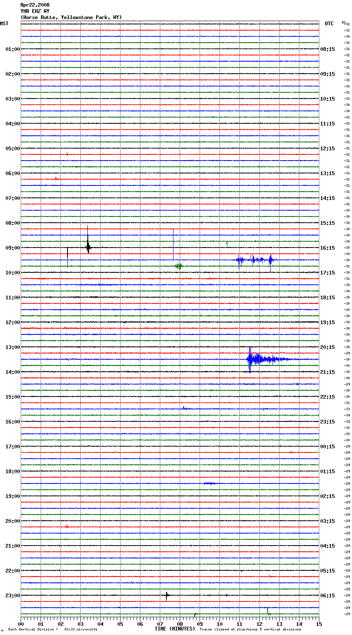Select the 04:00 MST time label
Viewport: 352px width, 635px height.
point(12,124)
